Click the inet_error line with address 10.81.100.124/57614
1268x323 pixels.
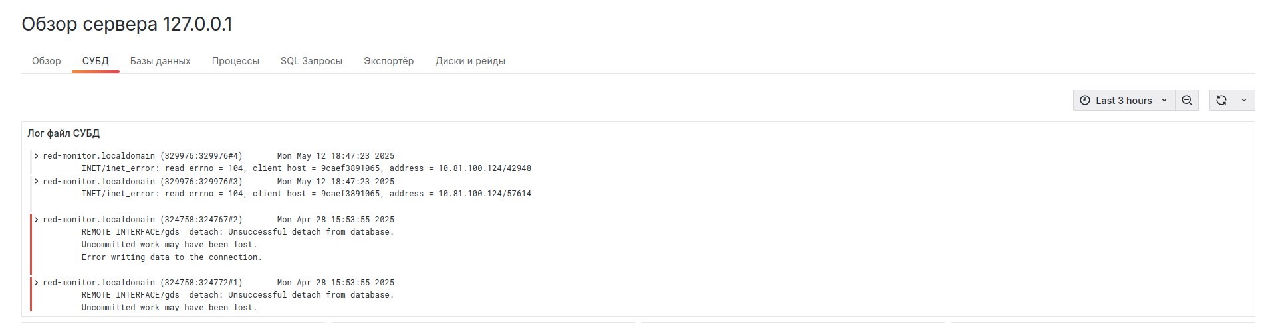(306, 194)
